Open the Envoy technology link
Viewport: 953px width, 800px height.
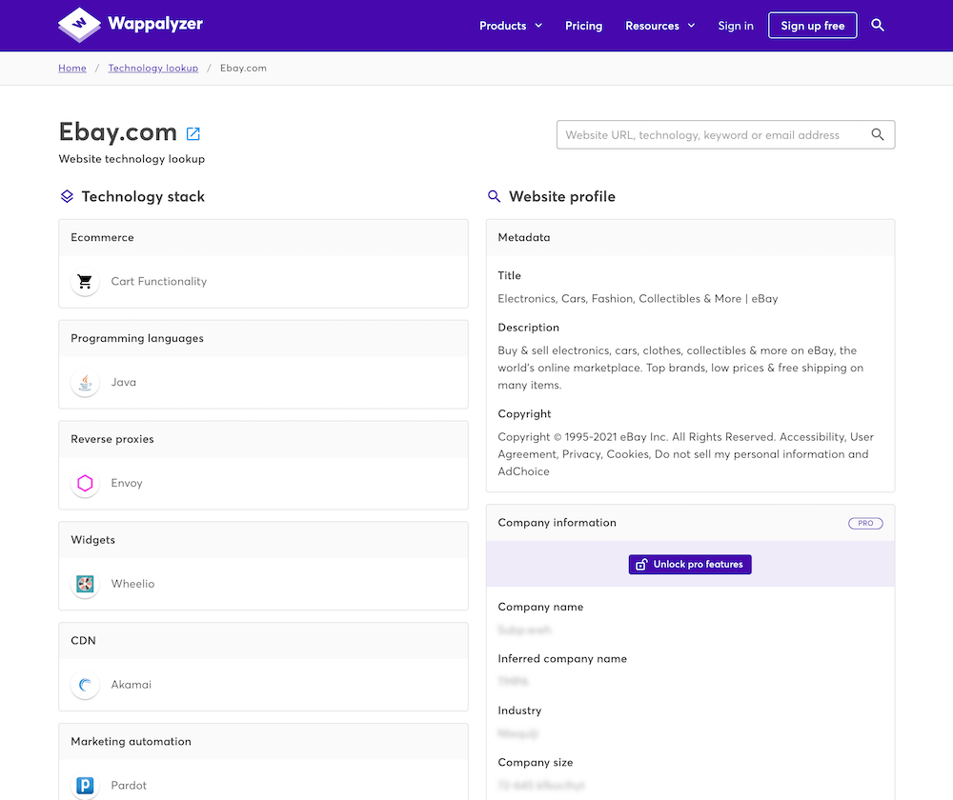point(127,483)
